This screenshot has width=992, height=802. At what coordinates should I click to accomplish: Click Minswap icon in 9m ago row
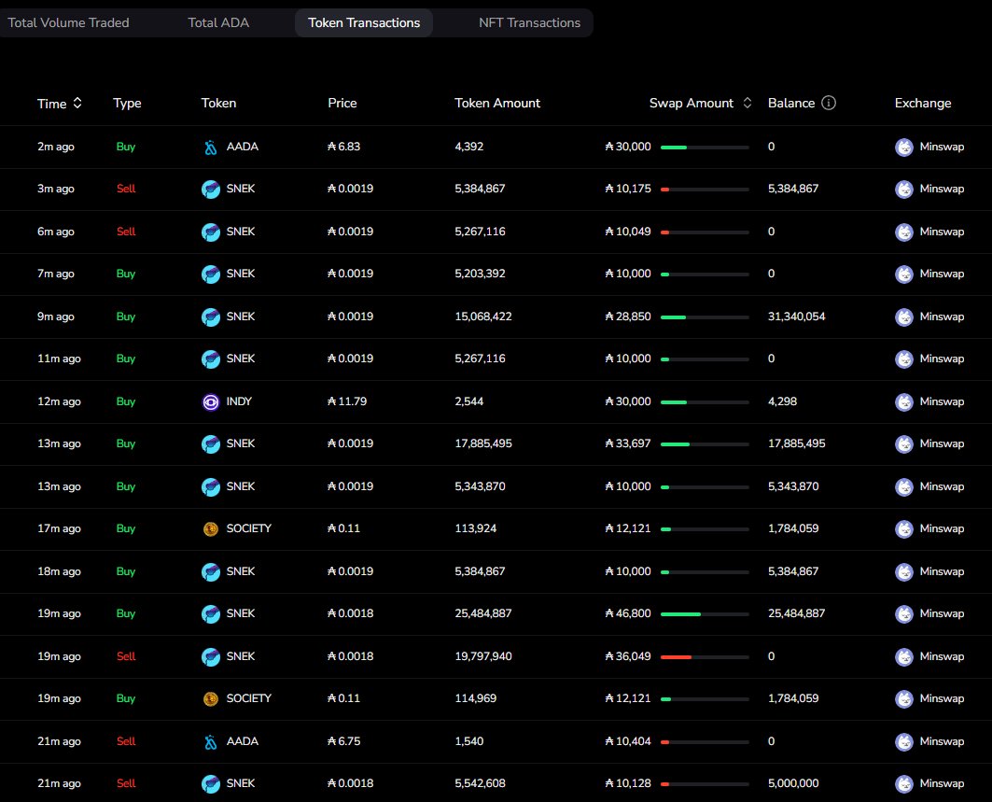904,317
